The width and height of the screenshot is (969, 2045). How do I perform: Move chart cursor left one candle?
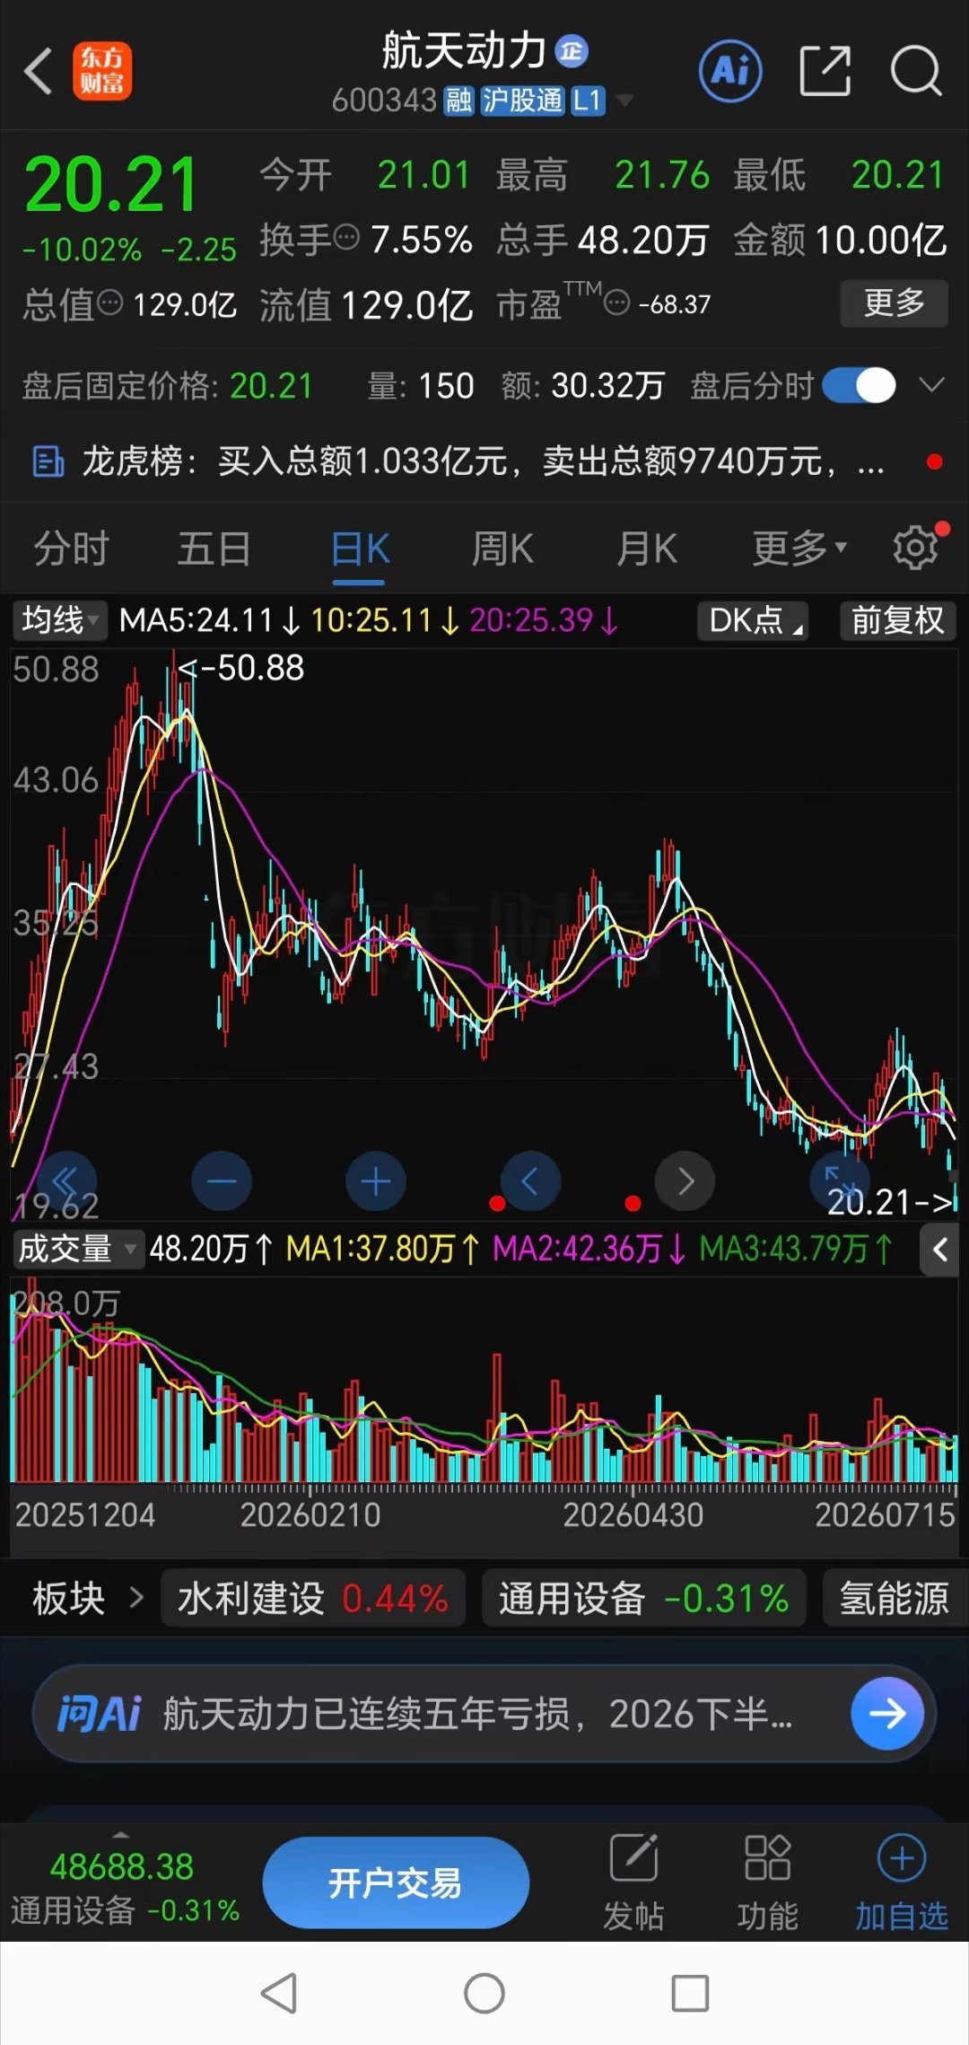click(530, 1181)
